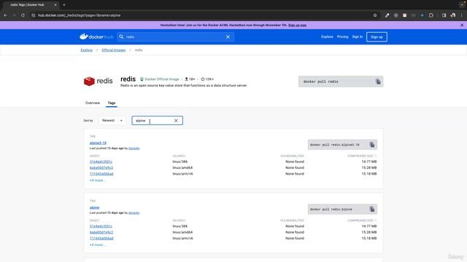
Task: Open pusher profile link under alpine3.18
Action: tap(134, 148)
